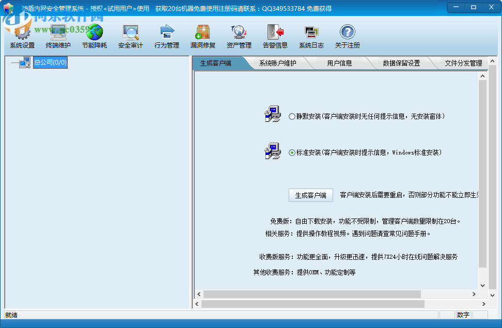Open 关于注册 question mark icon
Image resolution: width=502 pixels, height=328 pixels.
pos(348,33)
